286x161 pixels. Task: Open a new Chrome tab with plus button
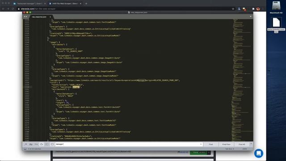click(x=86, y=4)
